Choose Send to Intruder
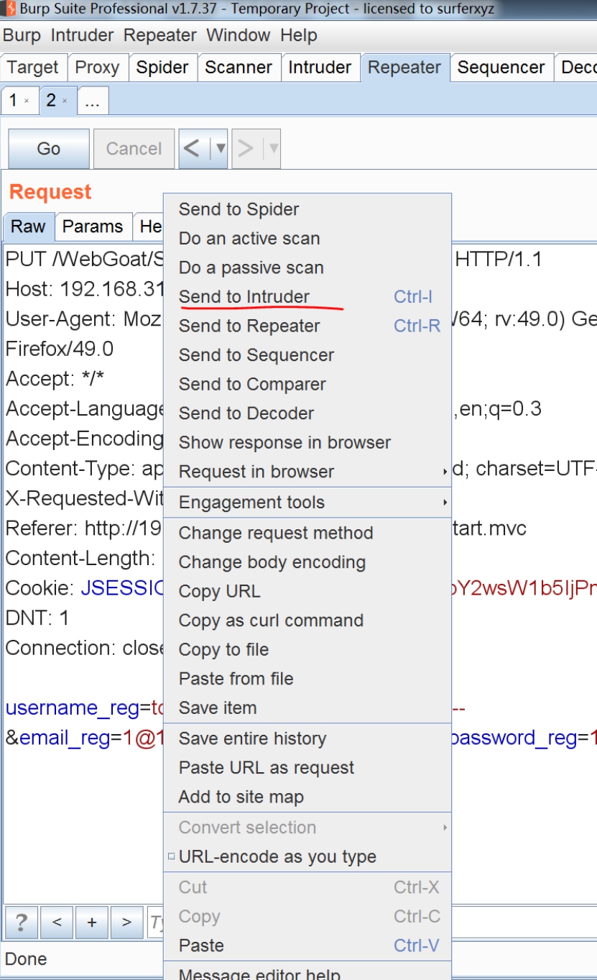Viewport: 597px width, 980px height. (307, 297)
